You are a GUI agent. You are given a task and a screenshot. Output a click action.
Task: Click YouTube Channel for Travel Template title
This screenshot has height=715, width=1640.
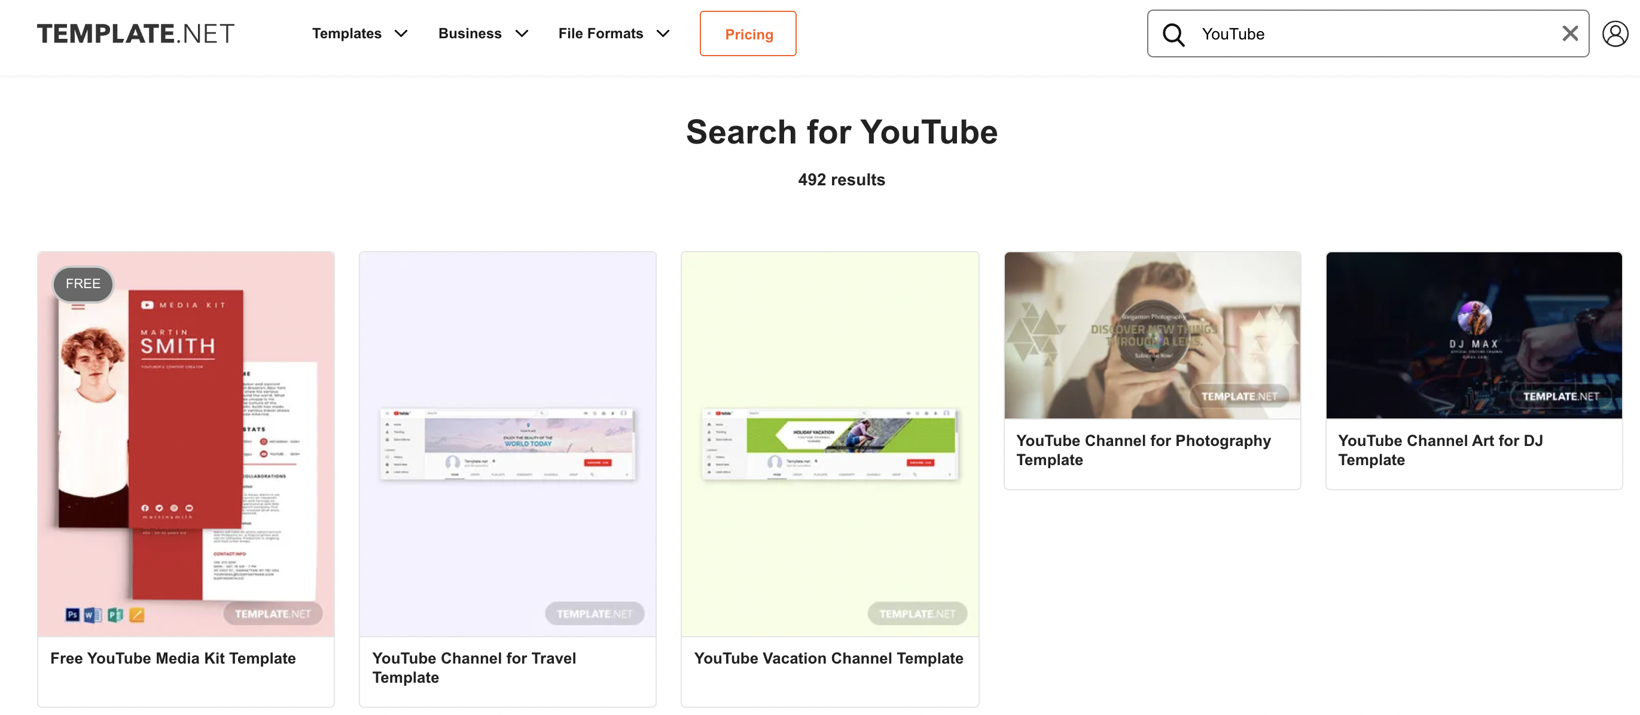point(474,668)
